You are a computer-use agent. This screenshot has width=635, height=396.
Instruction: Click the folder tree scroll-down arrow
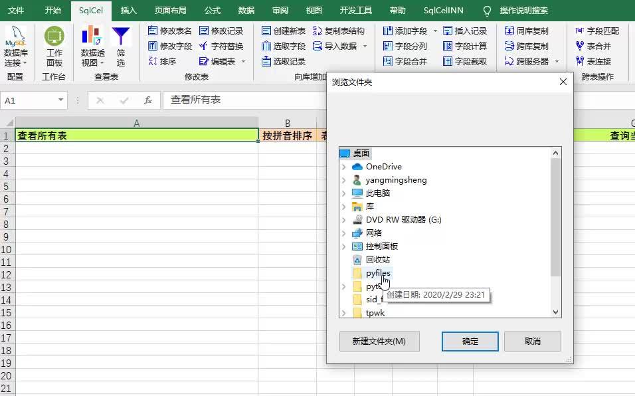coord(555,312)
